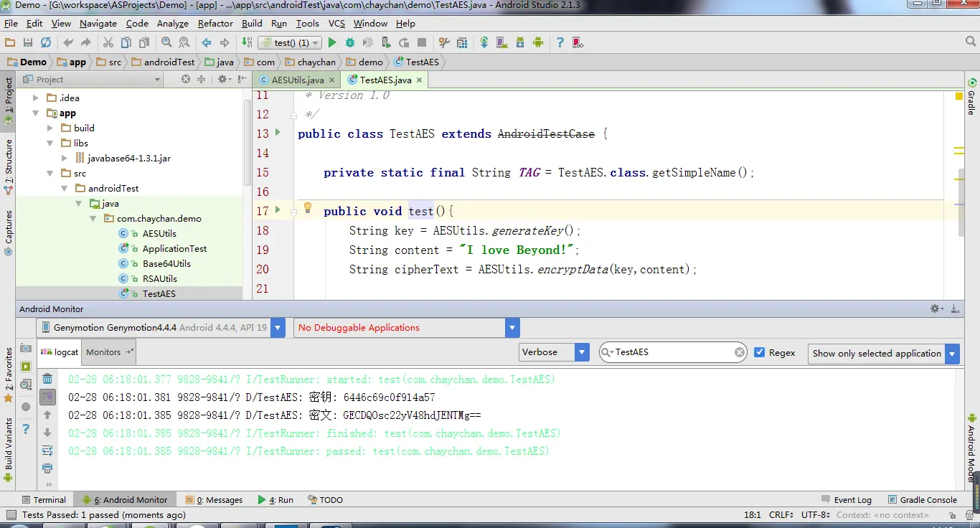This screenshot has height=528, width=980.
Task: Expand the .idea folder arrow
Action: (x=36, y=98)
